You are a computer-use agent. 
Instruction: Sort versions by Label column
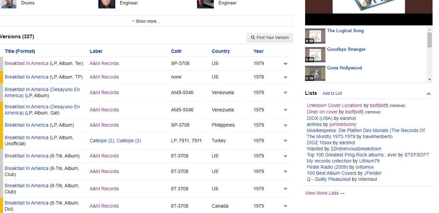pos(96,51)
